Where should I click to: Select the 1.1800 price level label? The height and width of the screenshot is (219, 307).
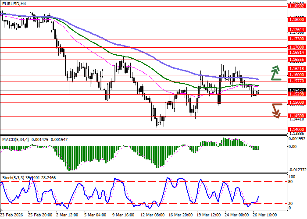296,20
